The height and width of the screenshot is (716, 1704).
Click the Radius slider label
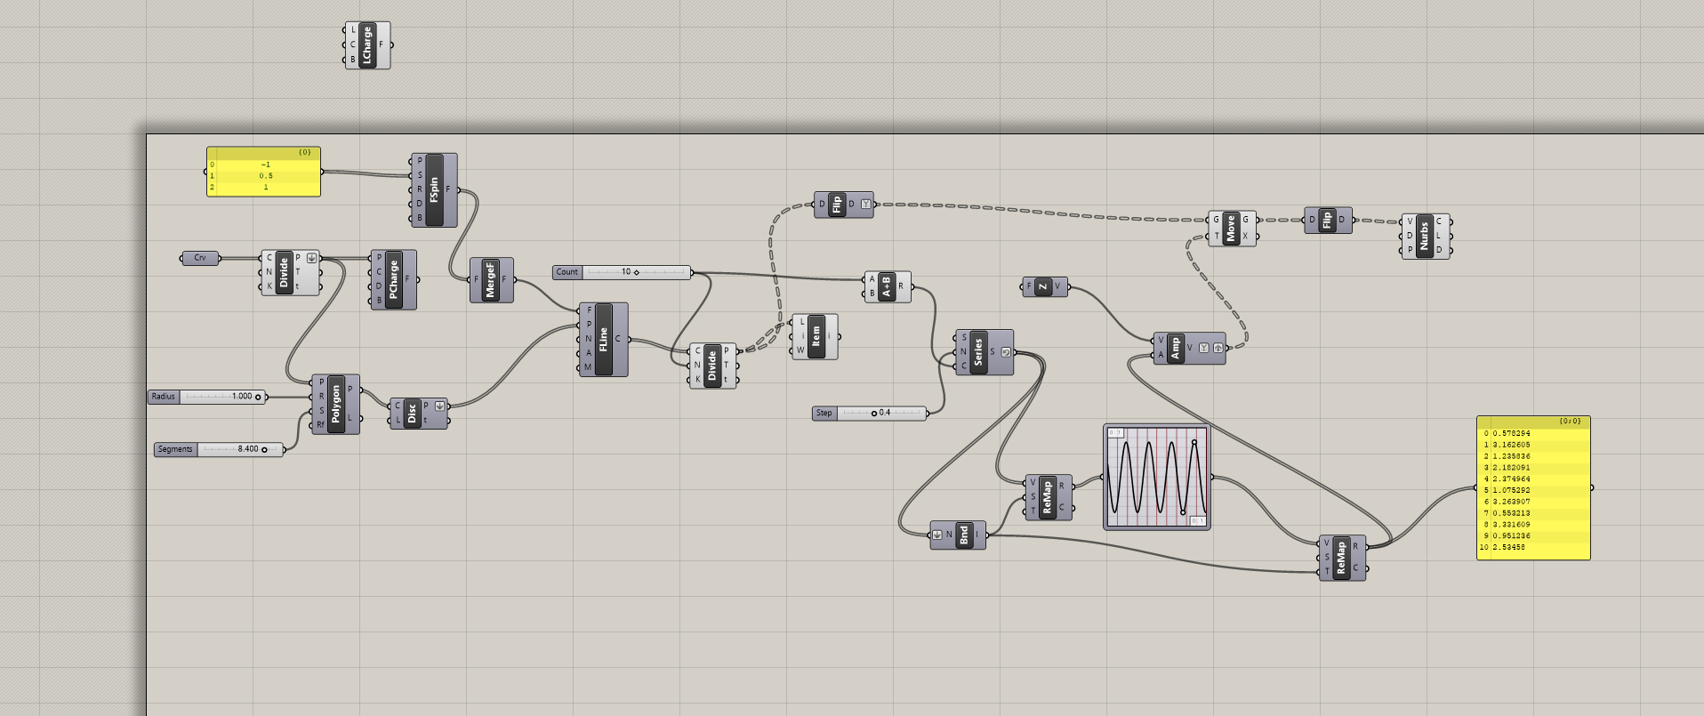click(164, 397)
